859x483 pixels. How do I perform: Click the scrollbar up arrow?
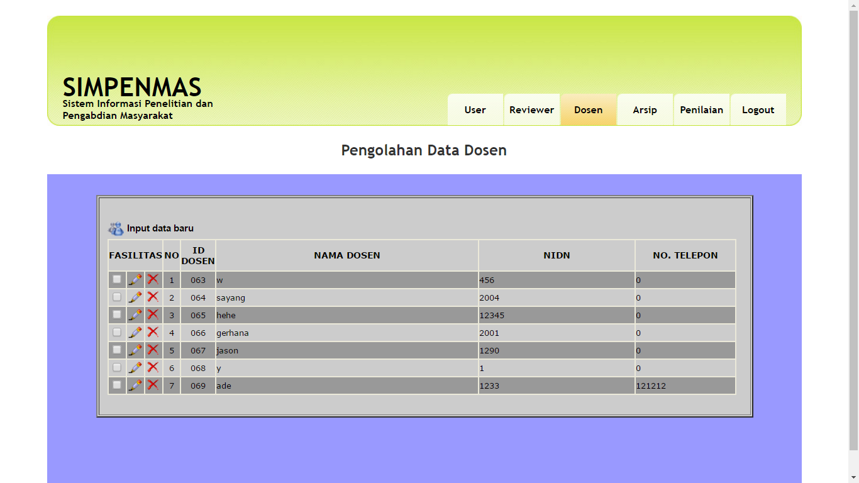(853, 5)
